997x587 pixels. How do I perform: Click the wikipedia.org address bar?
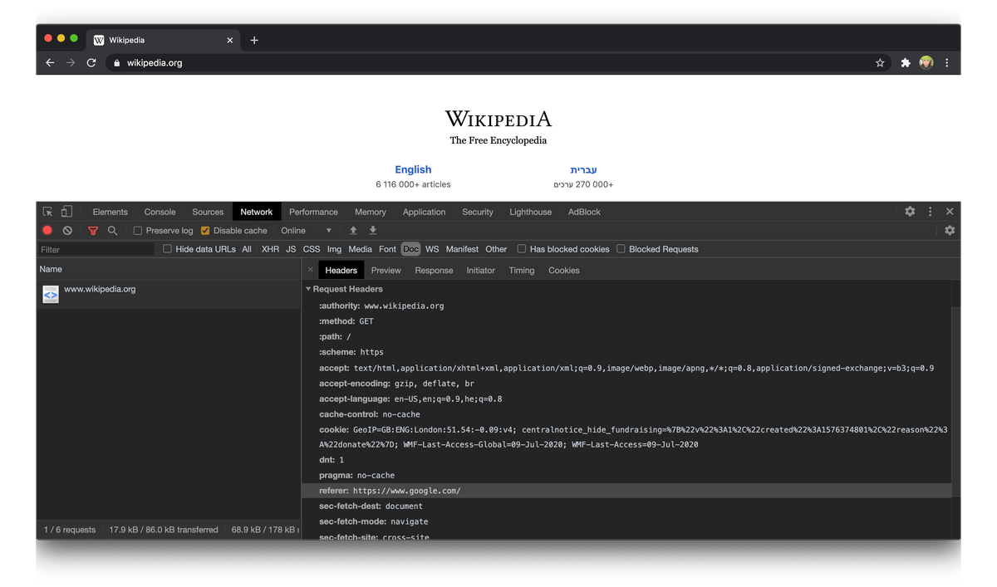pos(497,63)
